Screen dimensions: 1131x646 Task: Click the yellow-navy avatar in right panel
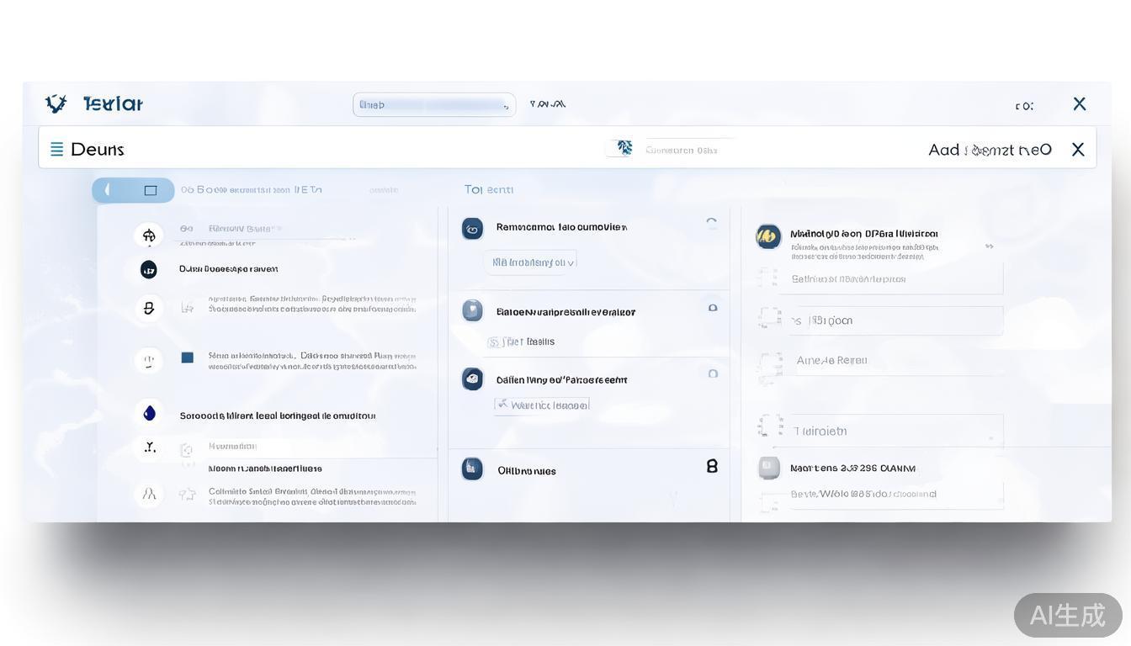767,237
